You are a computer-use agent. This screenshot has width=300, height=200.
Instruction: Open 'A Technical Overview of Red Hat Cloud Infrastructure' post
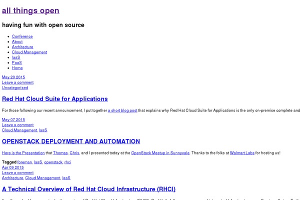point(88,189)
